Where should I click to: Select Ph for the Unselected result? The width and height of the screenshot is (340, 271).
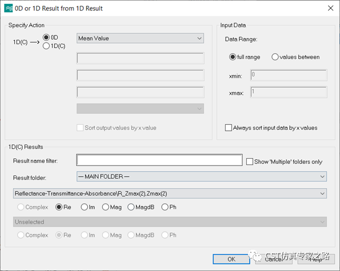point(165,235)
